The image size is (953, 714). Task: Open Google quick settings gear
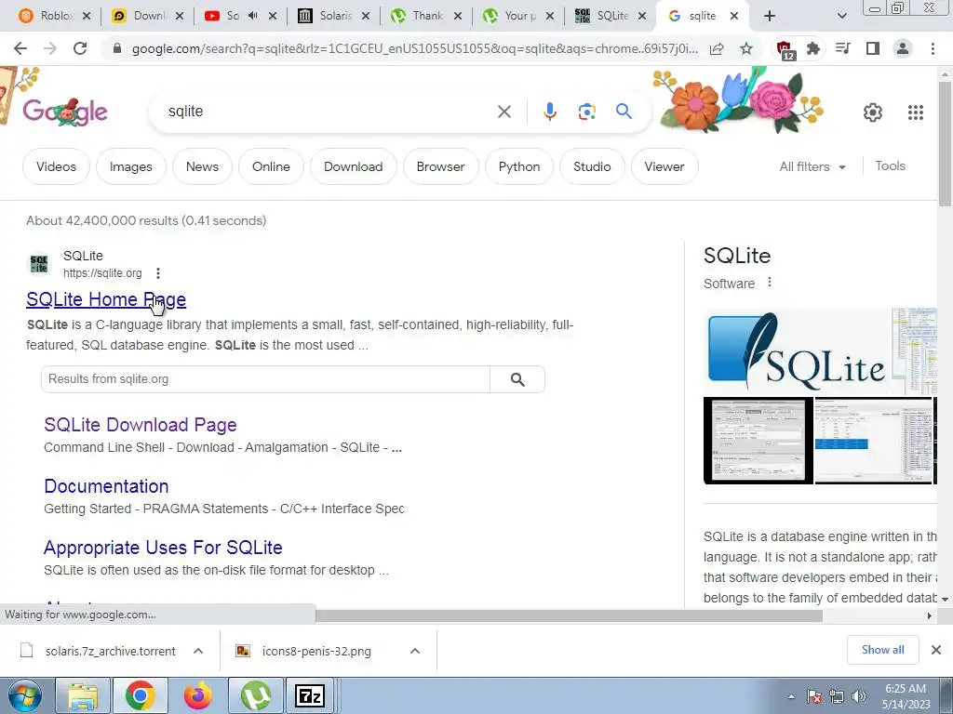click(x=873, y=112)
